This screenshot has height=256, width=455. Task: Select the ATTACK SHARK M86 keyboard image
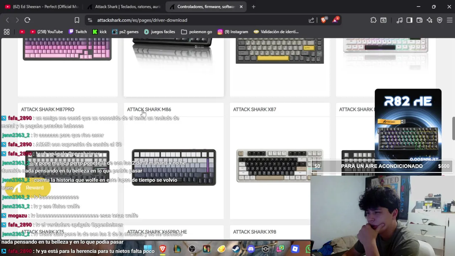174,167
